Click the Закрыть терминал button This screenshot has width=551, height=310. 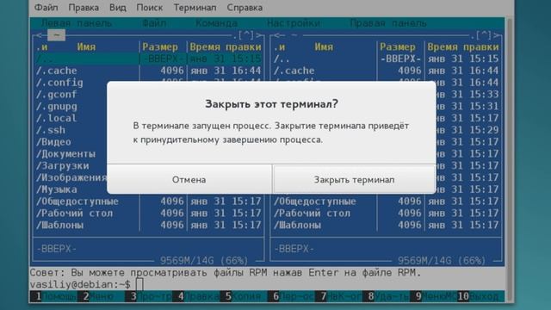coord(354,180)
